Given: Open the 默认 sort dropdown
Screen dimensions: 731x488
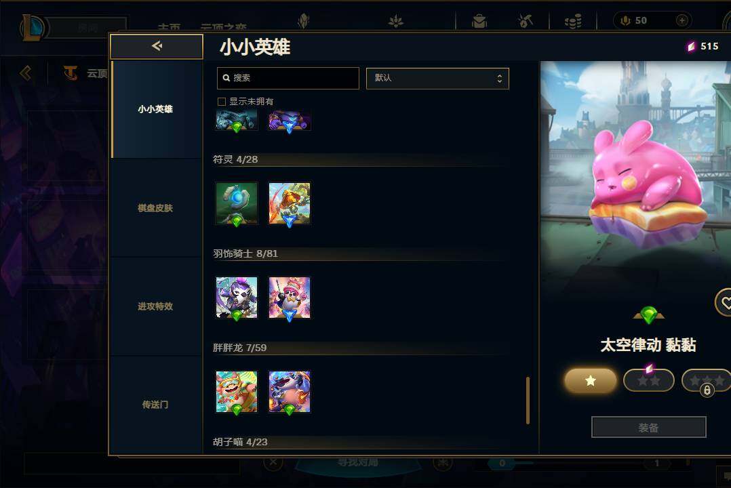Looking at the screenshot, I should pos(437,79).
